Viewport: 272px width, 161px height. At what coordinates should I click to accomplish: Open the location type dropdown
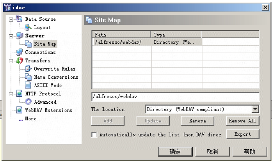255,110
